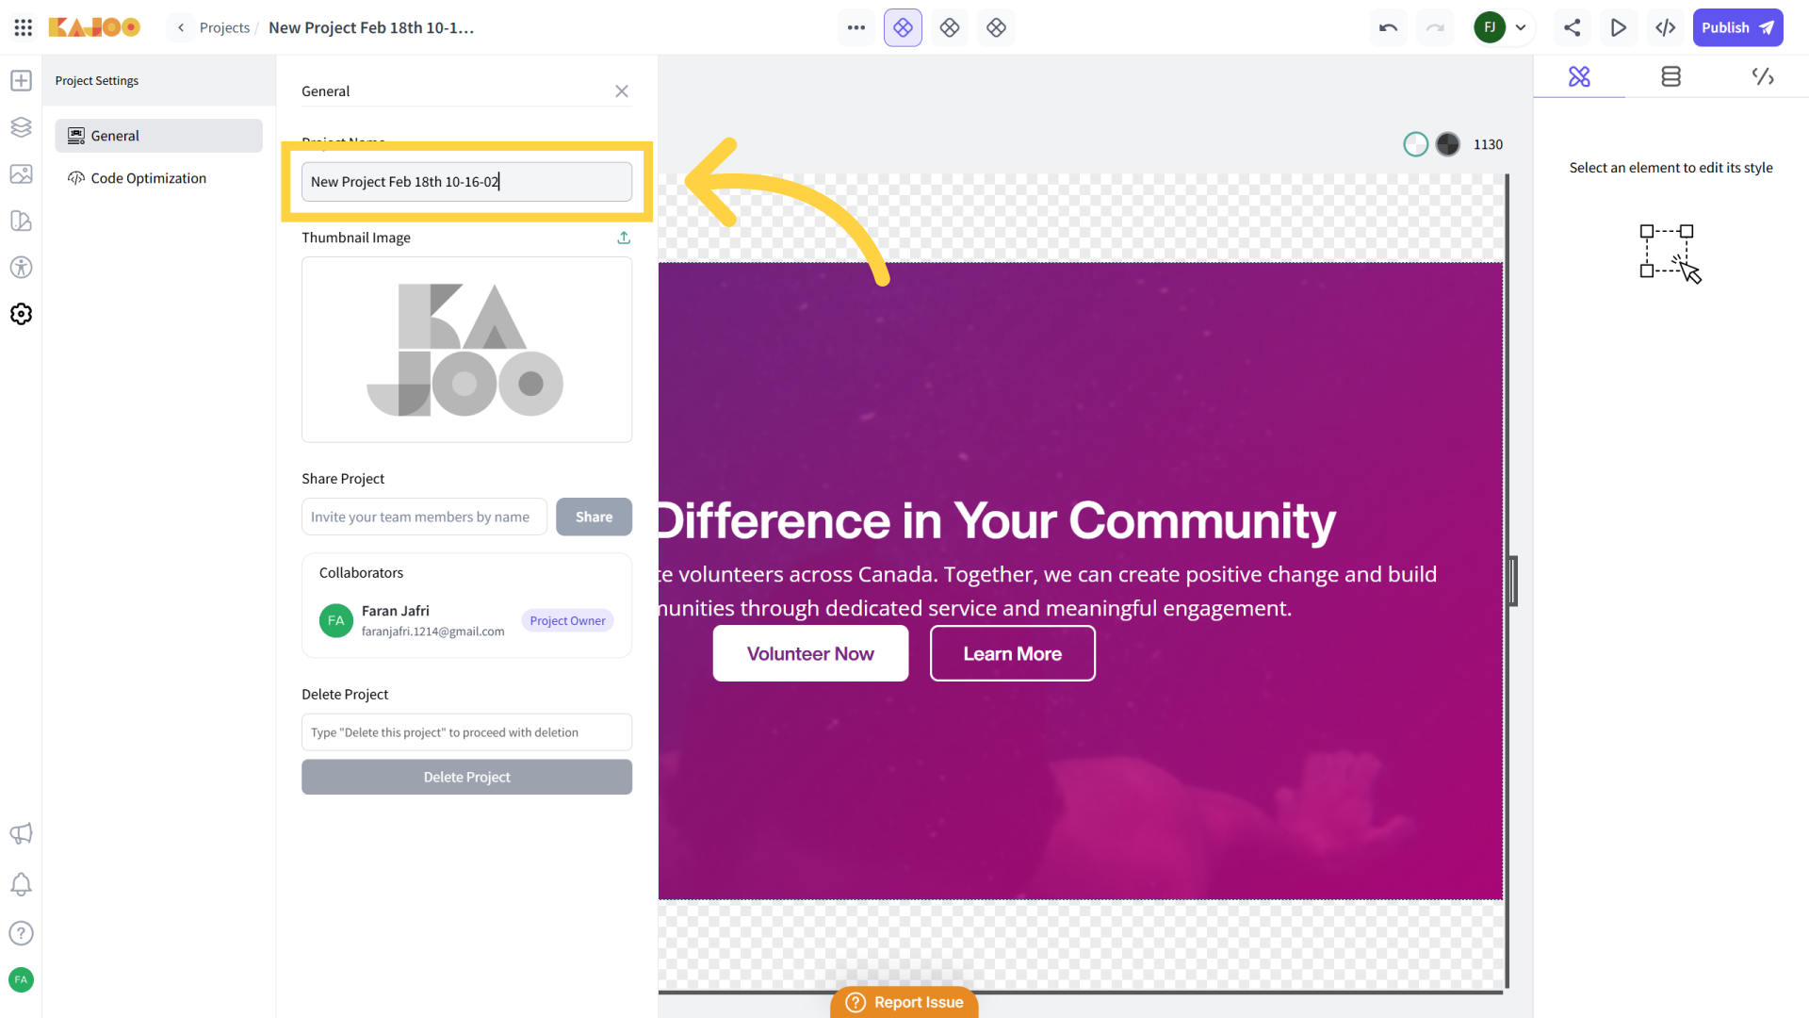This screenshot has width=1809, height=1018.
Task: Expand the FJ user account dropdown
Action: tap(1520, 27)
